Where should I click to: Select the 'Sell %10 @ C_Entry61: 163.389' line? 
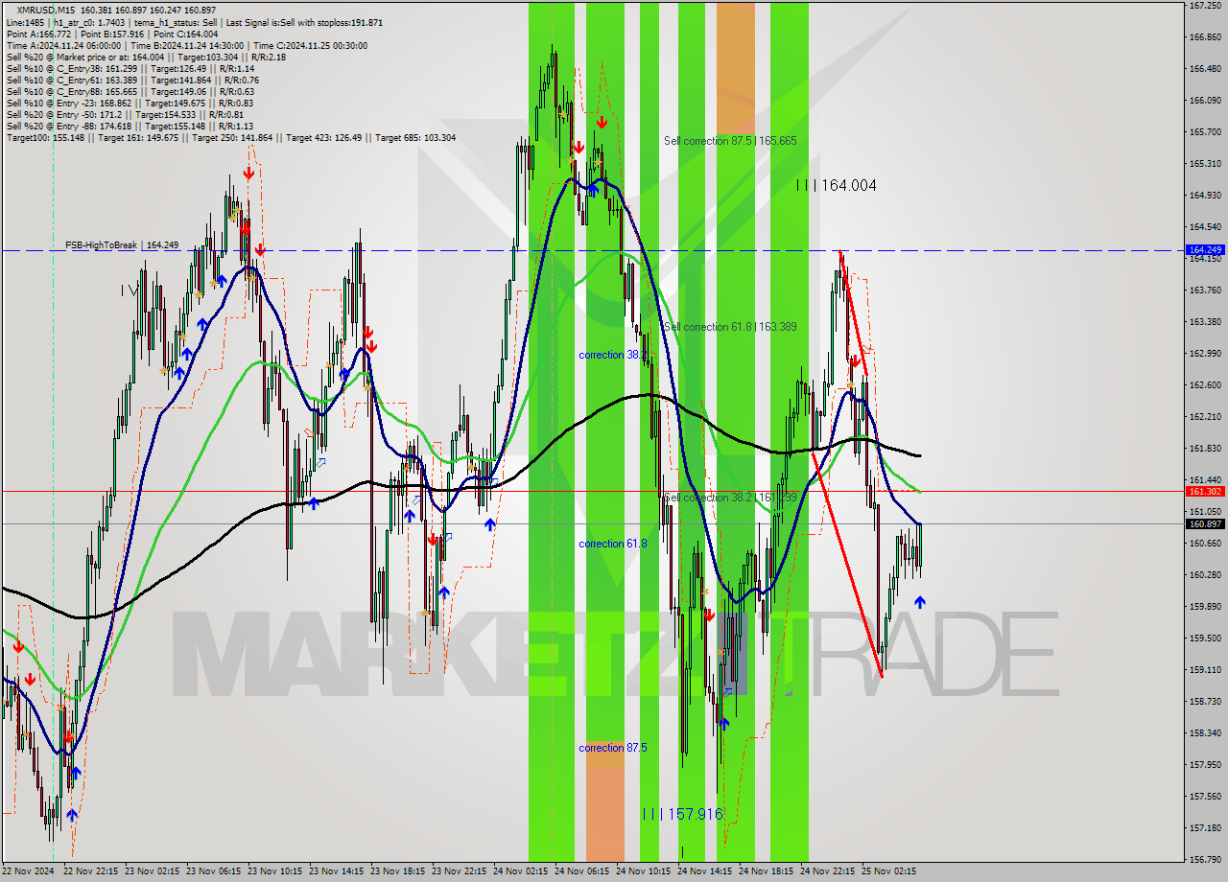(131, 80)
